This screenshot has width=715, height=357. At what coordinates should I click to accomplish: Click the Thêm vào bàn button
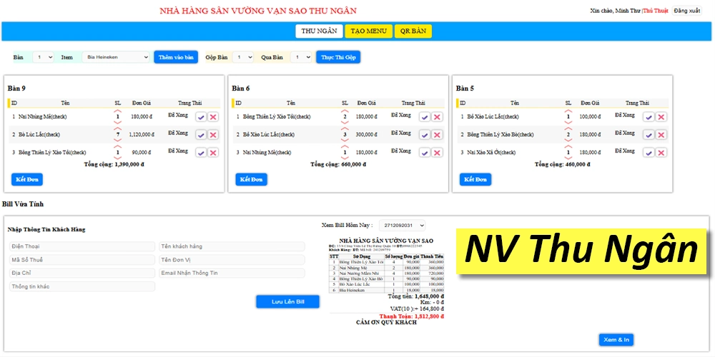pos(176,57)
